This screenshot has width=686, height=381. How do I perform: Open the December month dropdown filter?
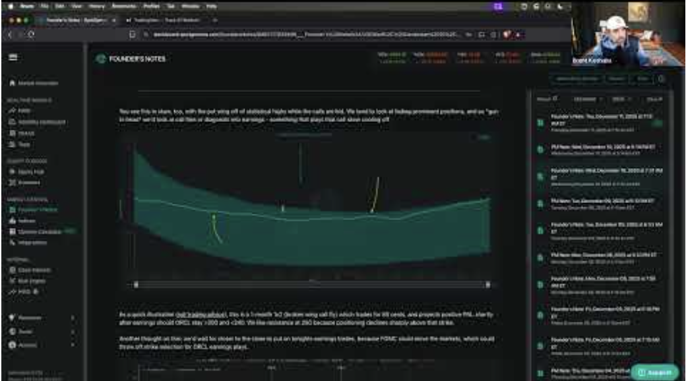click(x=586, y=99)
